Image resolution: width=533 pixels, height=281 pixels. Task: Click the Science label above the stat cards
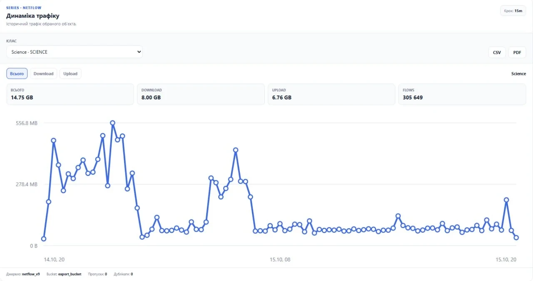click(x=518, y=74)
